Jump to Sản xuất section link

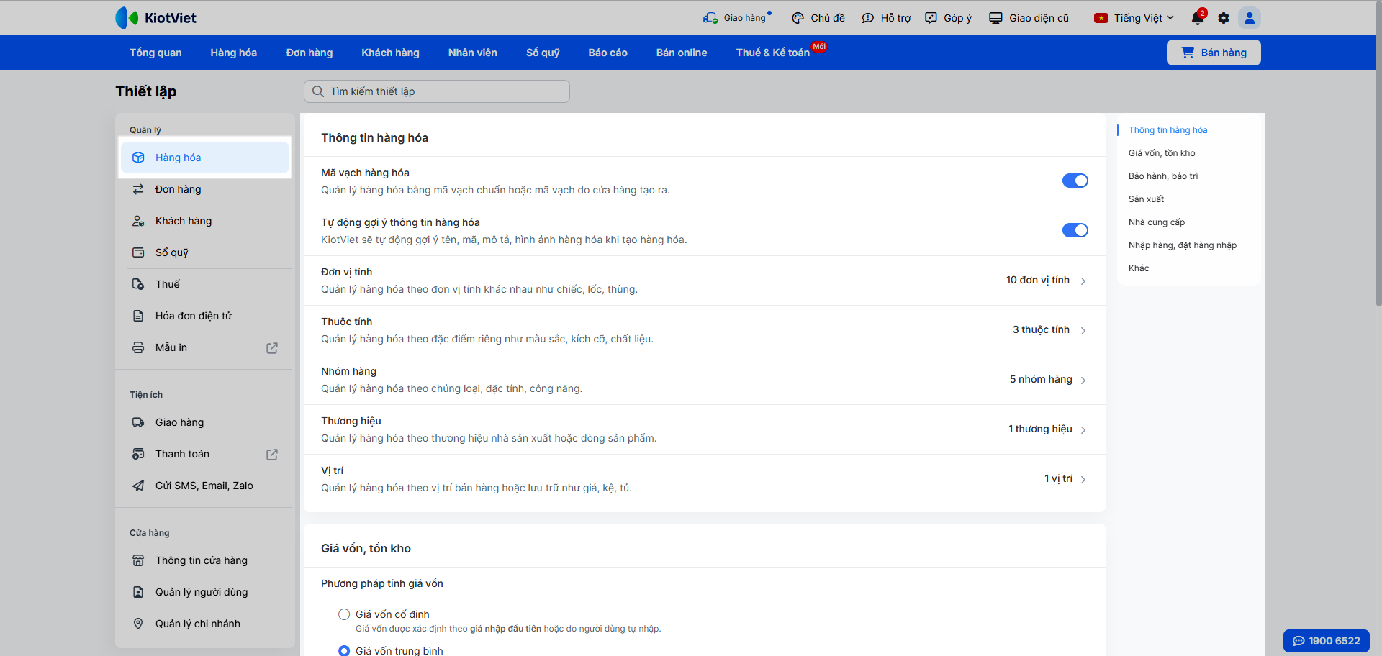[x=1146, y=199]
